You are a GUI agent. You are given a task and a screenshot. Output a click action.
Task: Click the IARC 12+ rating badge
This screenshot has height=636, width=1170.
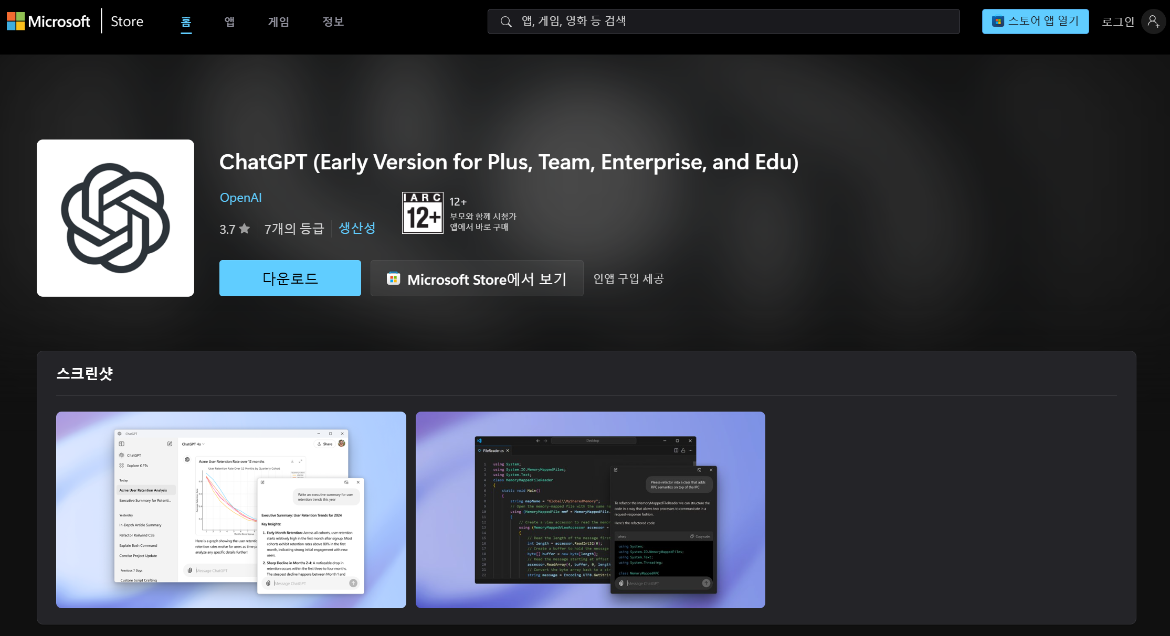click(423, 213)
